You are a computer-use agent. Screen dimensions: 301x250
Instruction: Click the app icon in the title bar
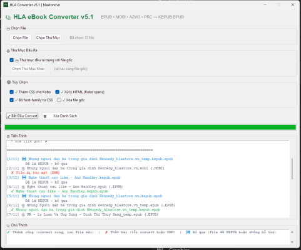tap(6, 4)
